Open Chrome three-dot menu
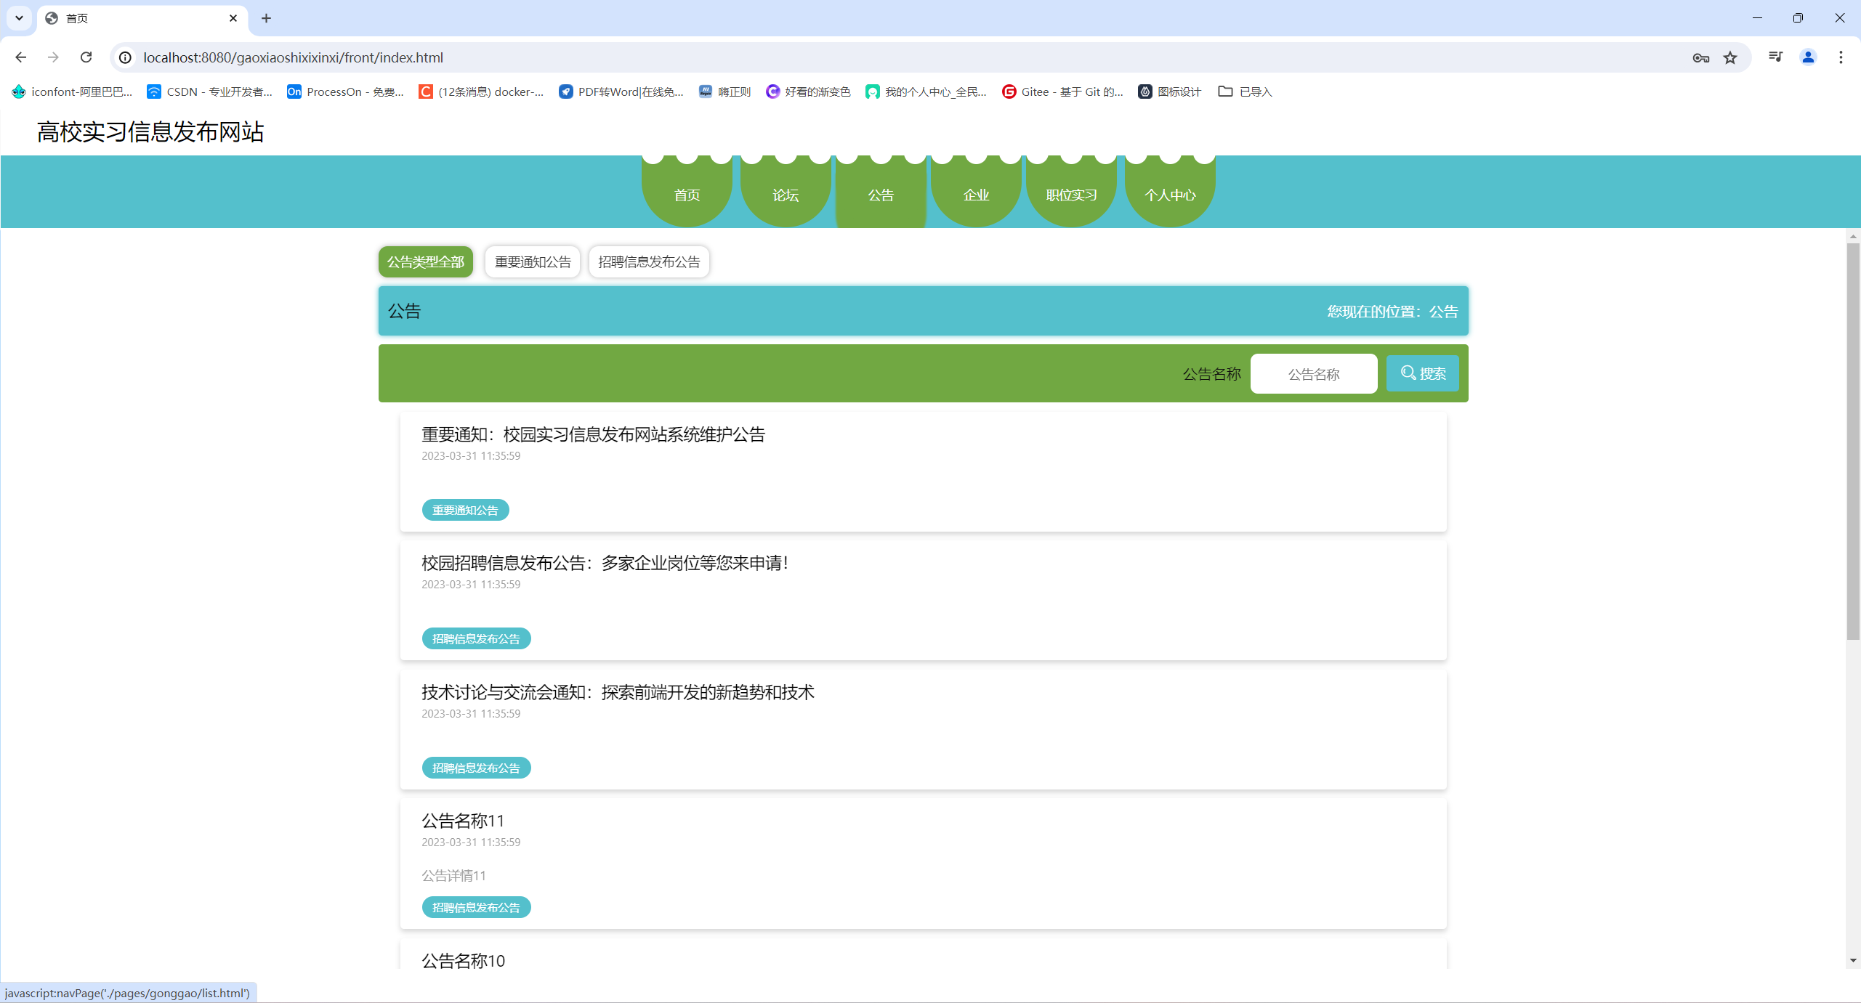Viewport: 1861px width, 1003px height. click(x=1841, y=57)
